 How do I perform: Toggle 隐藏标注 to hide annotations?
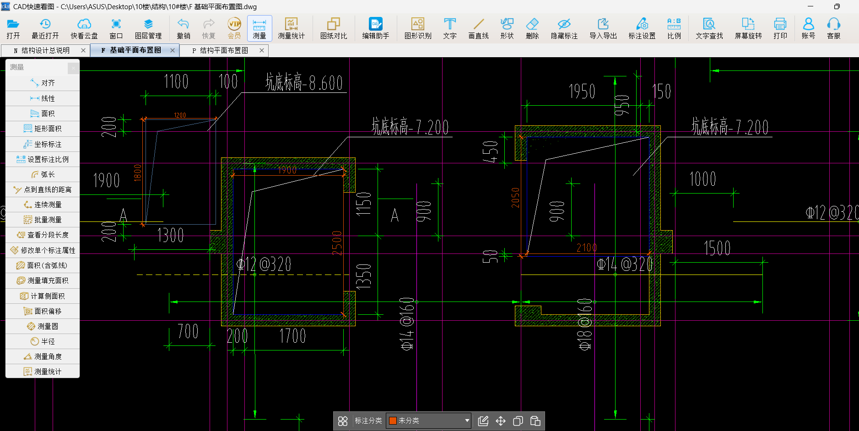[564, 28]
